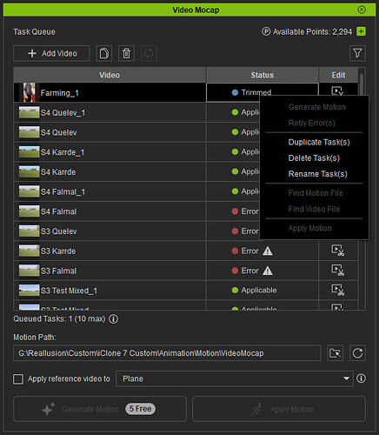Click the Motion Path text field

(x=167, y=353)
